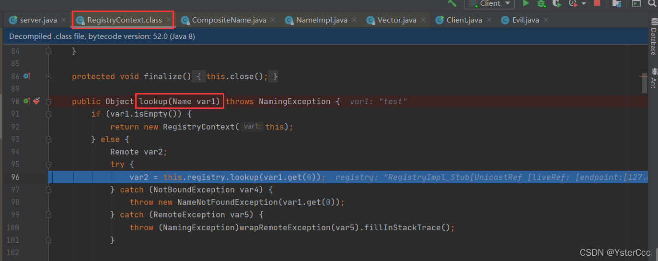The image size is (658, 261).
Task: Close the server.java tab
Action: pos(64,20)
